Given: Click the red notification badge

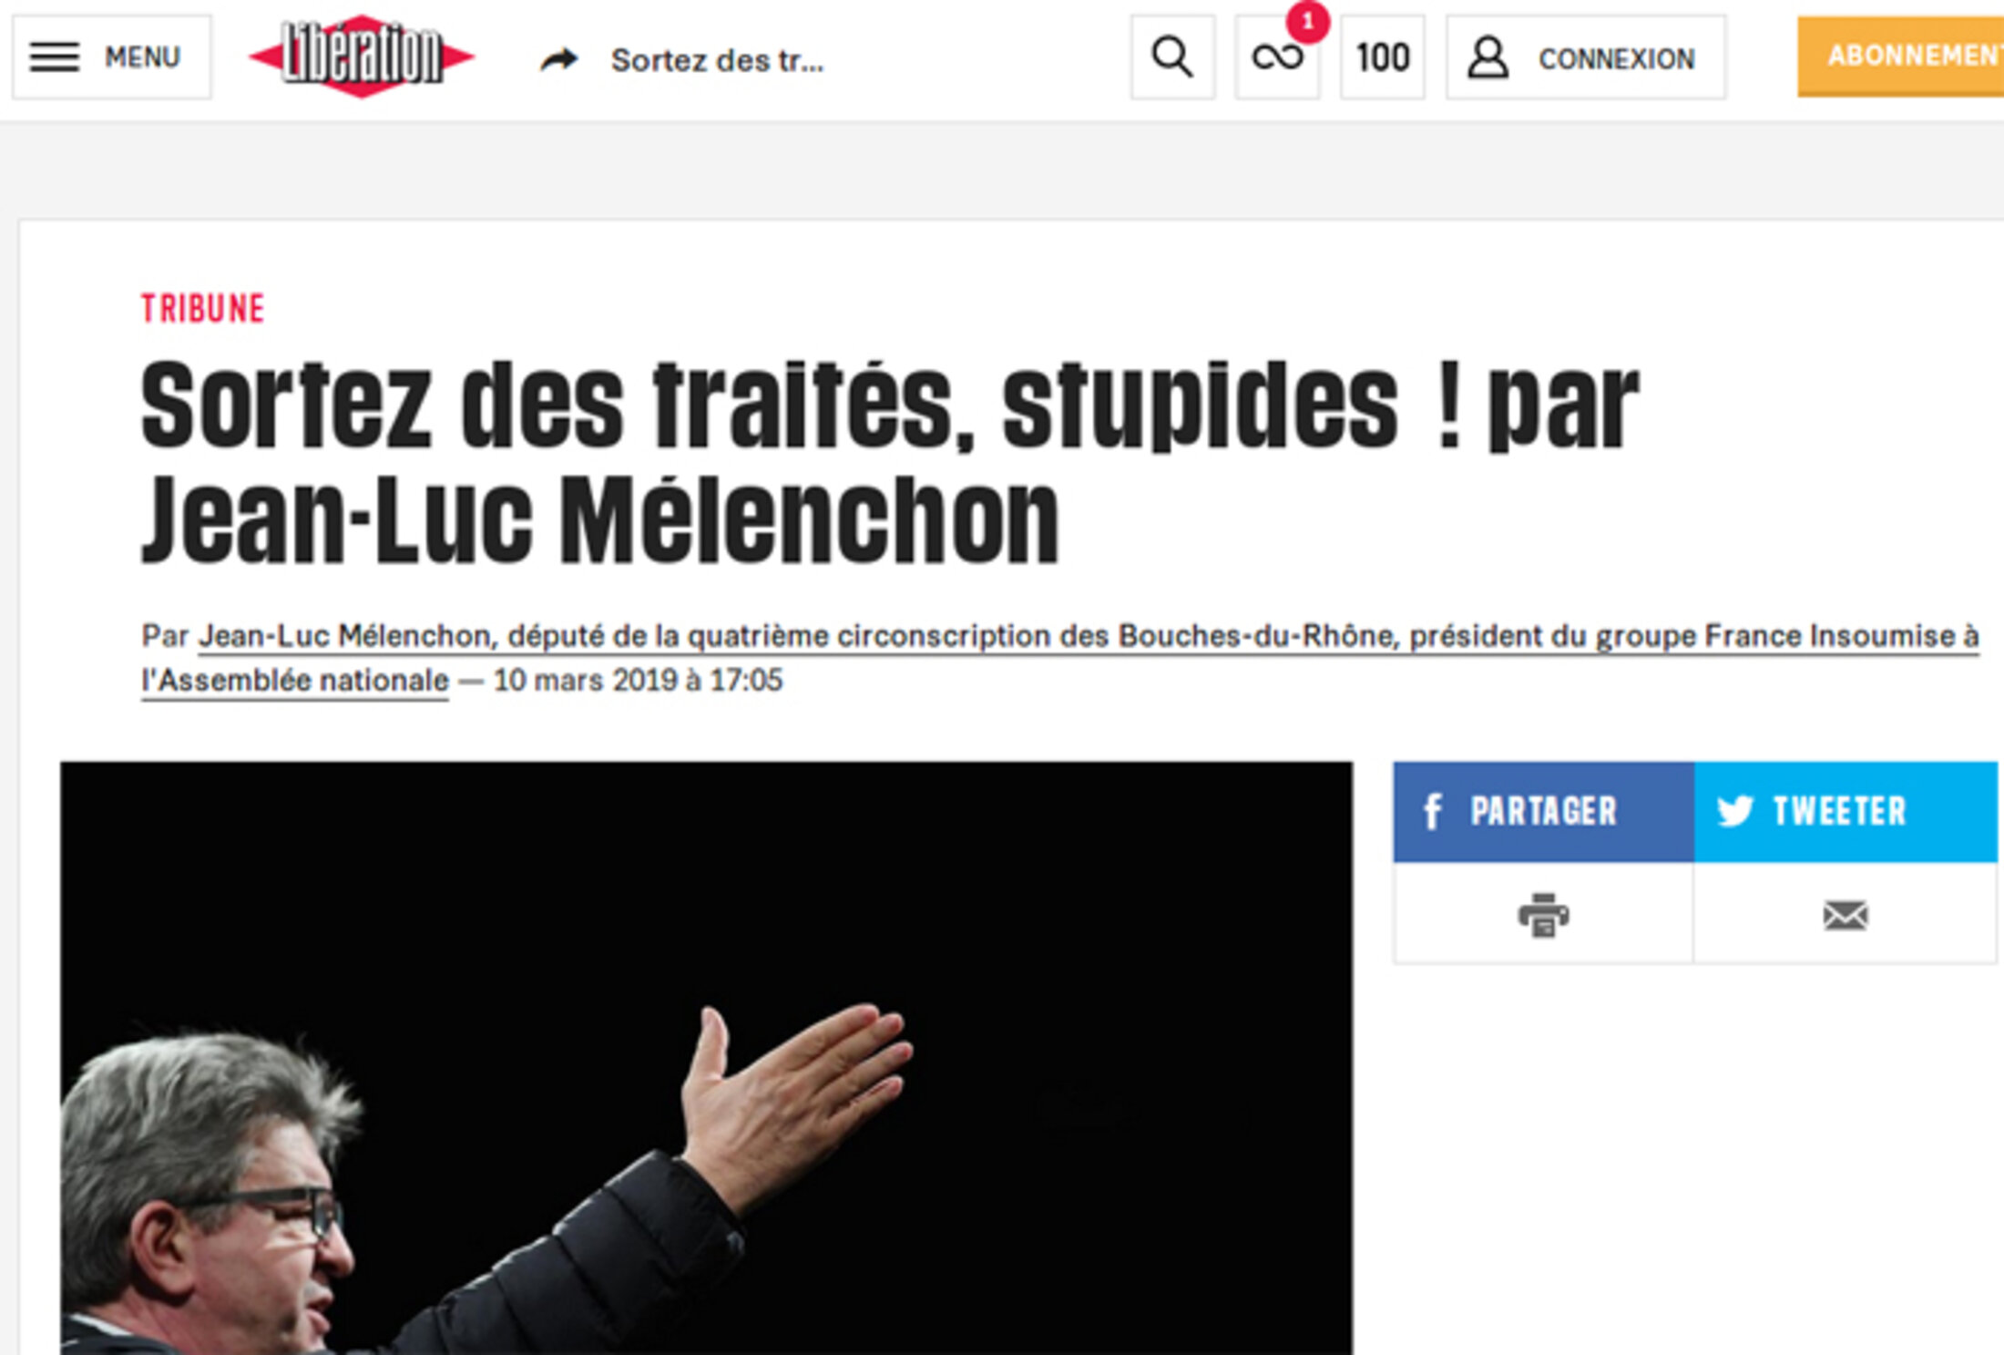Looking at the screenshot, I should [1307, 21].
